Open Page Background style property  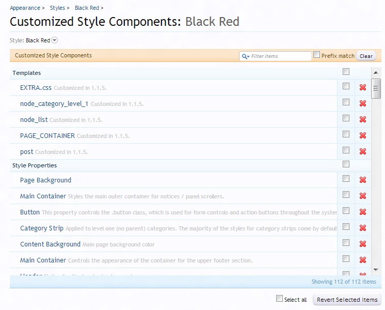click(45, 180)
